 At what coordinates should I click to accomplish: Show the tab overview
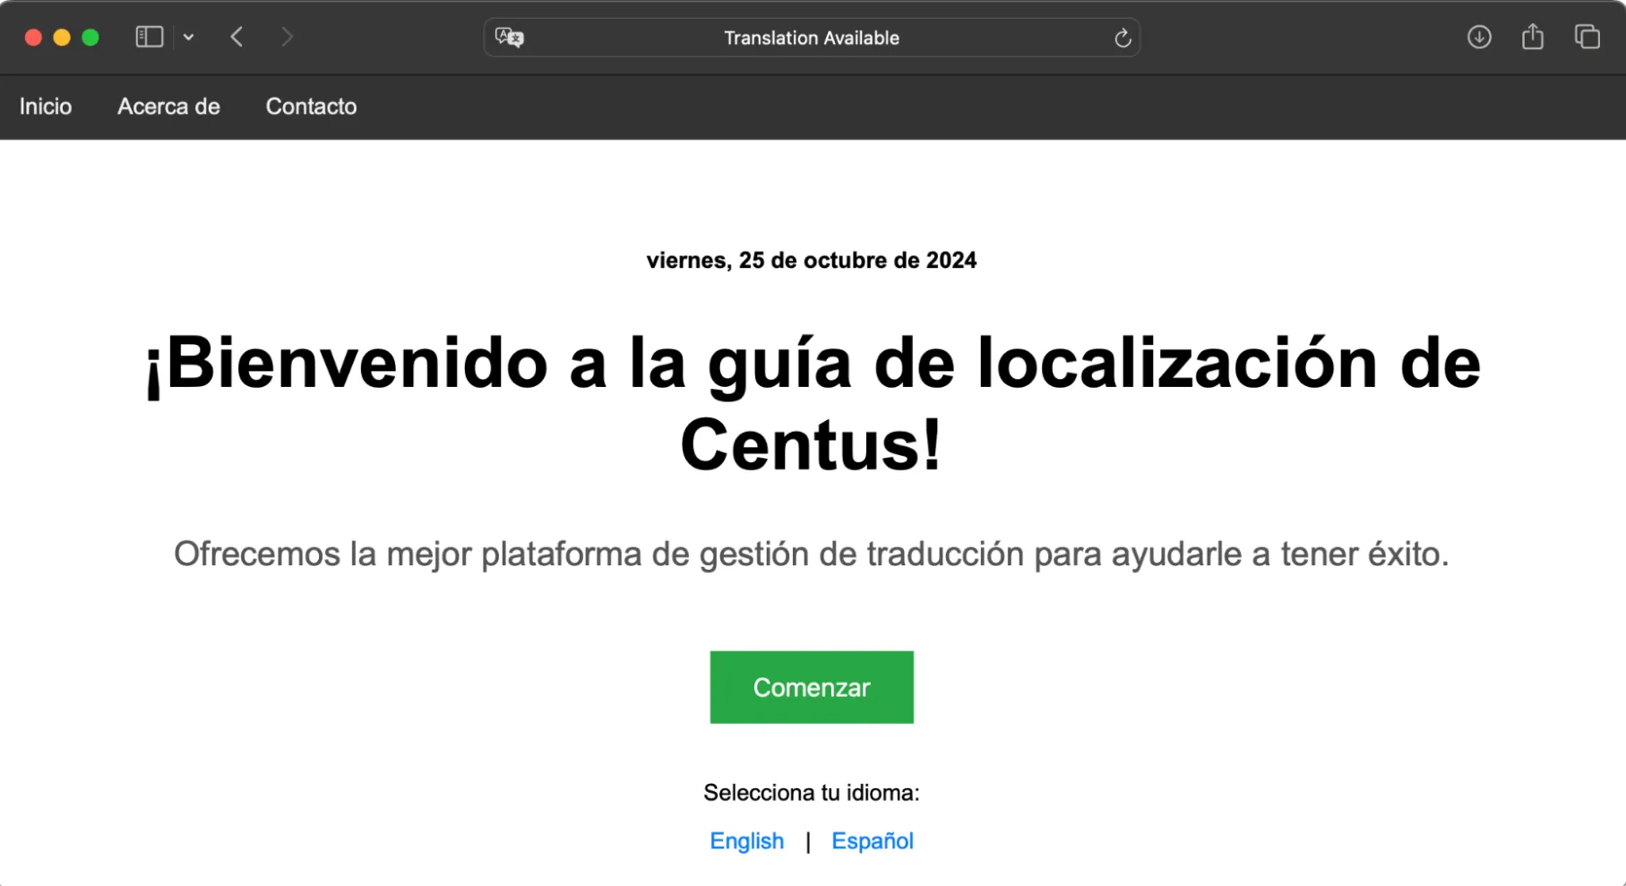click(x=1586, y=37)
